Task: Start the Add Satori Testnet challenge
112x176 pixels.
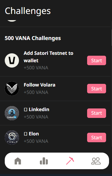Action: (x=97, y=60)
